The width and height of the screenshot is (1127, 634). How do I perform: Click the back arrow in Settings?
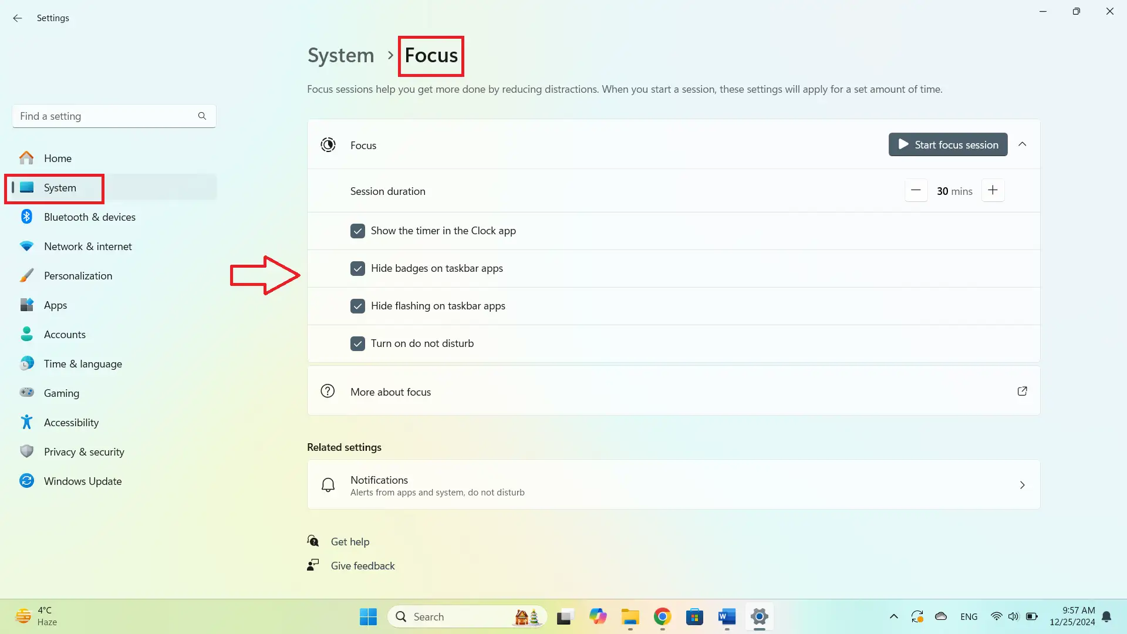pos(18,18)
